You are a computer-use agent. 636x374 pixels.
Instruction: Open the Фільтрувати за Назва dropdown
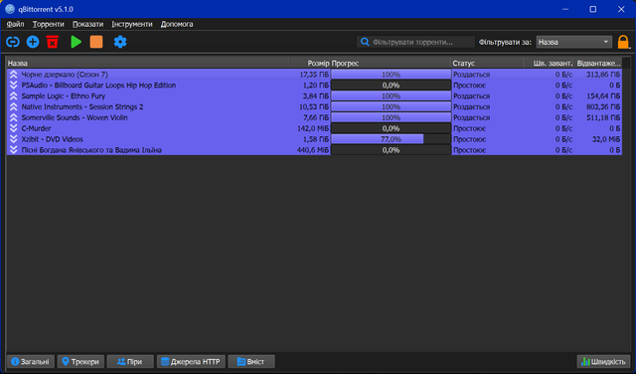tap(574, 42)
